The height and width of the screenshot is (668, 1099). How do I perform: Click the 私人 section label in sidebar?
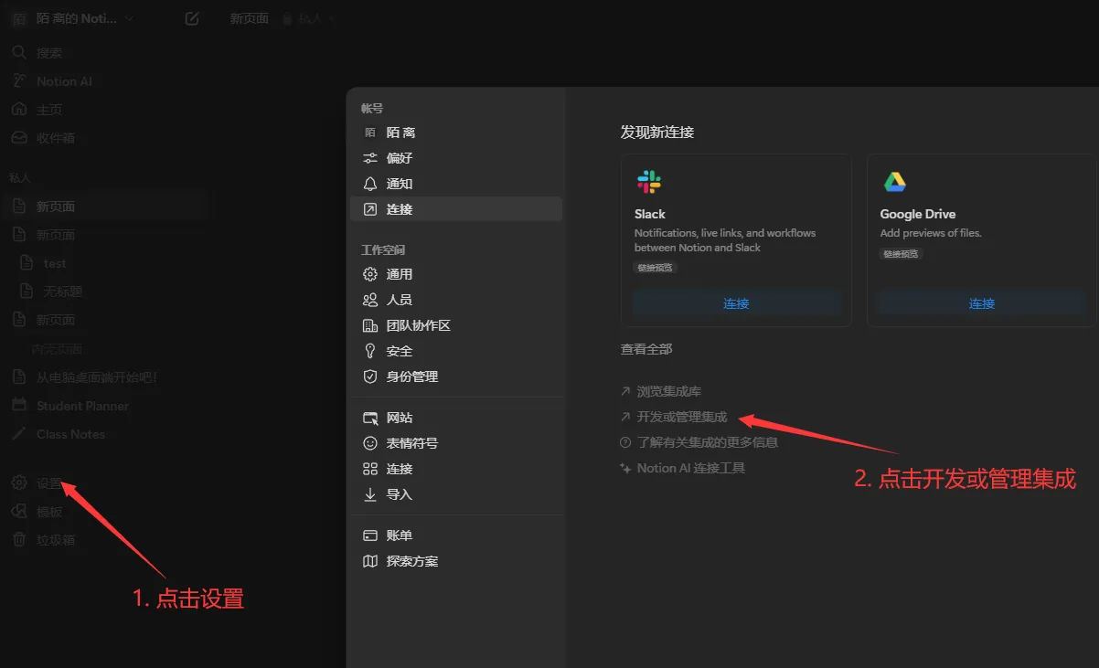coord(19,178)
